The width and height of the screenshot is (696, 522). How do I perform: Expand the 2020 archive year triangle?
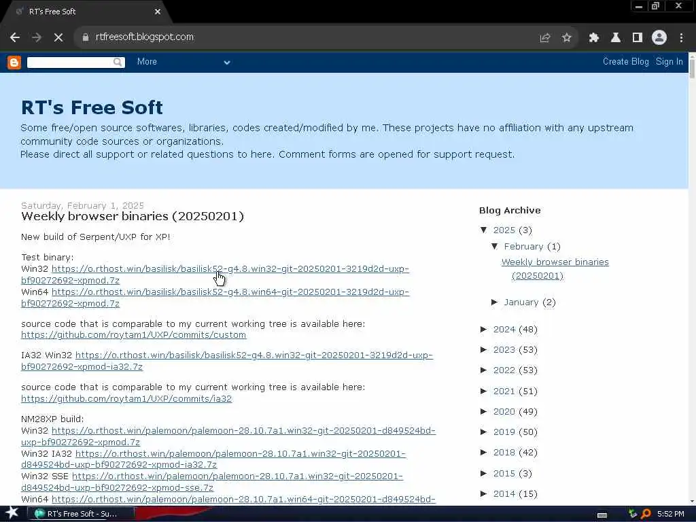click(x=484, y=411)
